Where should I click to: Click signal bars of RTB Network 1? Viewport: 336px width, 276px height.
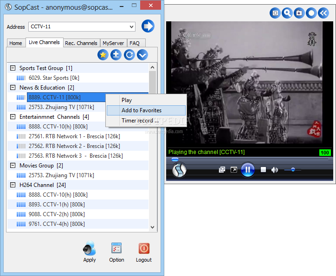point(21,136)
